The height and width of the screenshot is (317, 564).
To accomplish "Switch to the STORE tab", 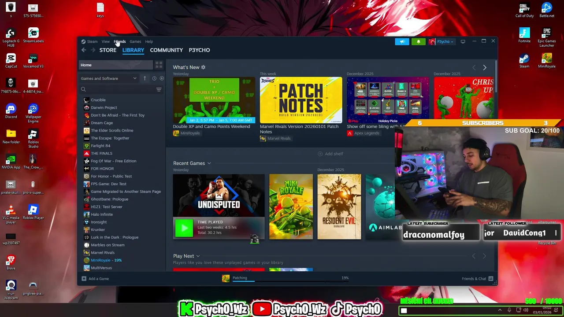I will (x=108, y=50).
